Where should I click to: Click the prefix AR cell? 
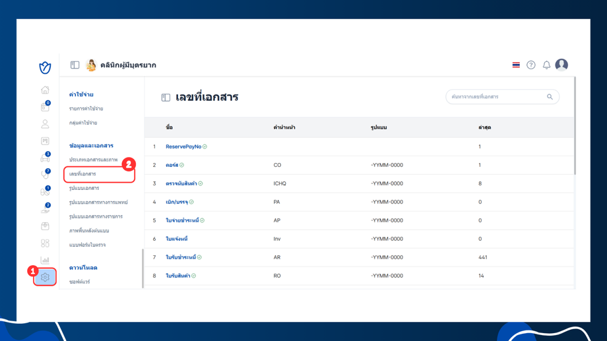click(277, 257)
